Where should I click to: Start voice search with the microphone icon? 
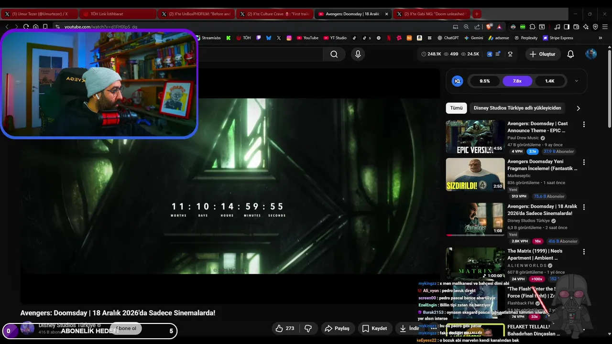358,54
